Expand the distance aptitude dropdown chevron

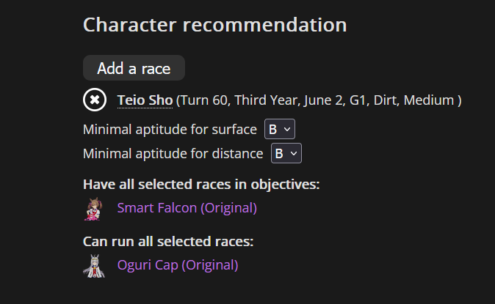tap(294, 154)
